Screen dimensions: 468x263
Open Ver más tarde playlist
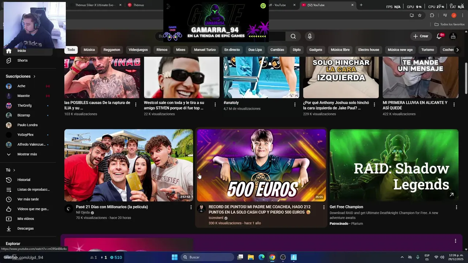28,199
